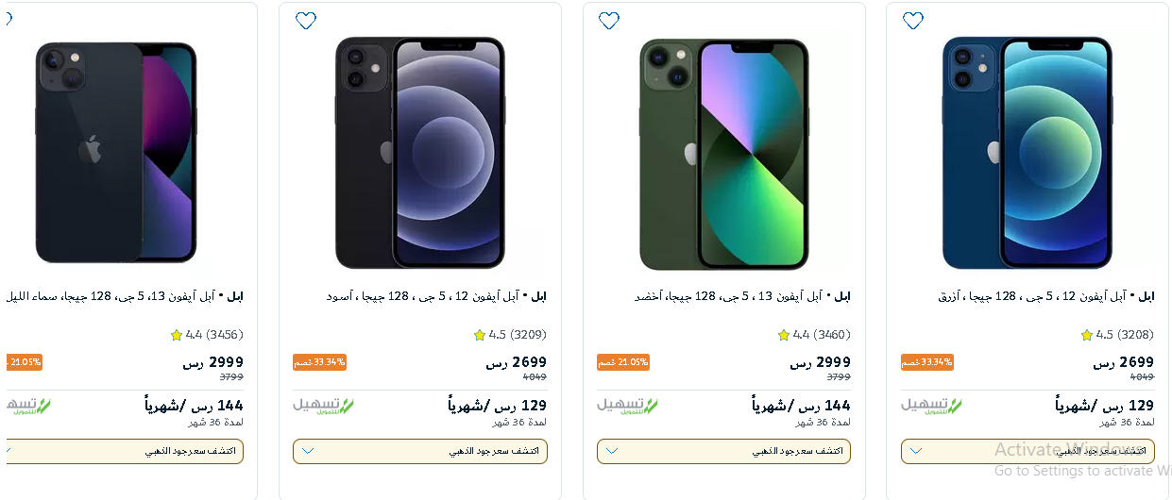Click the midnight iPhone 13 rating star
The width and height of the screenshot is (1172, 500).
click(x=176, y=335)
